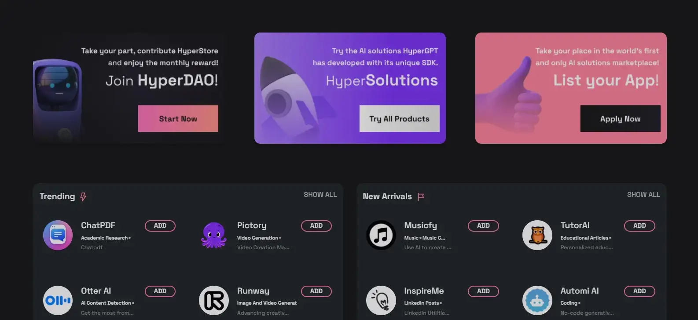Click Start Now on HyperDAO banner
Screen dimensions: 698x320
click(178, 119)
